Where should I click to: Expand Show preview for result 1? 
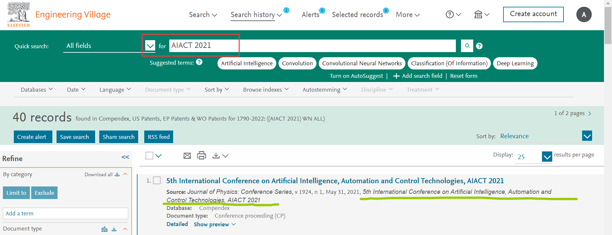[x=215, y=224]
